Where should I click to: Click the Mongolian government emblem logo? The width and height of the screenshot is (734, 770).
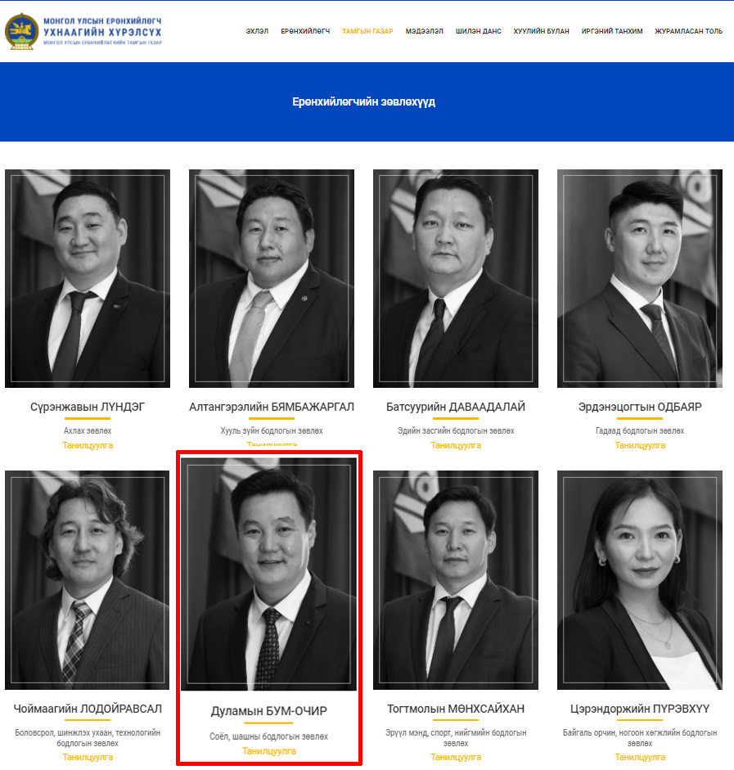pyautogui.click(x=21, y=31)
